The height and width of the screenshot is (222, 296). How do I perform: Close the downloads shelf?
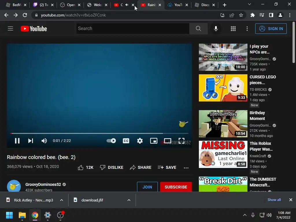point(291,200)
